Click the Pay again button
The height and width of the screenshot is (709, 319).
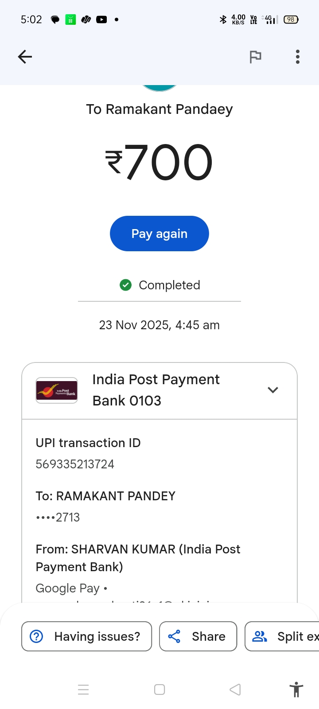click(159, 234)
